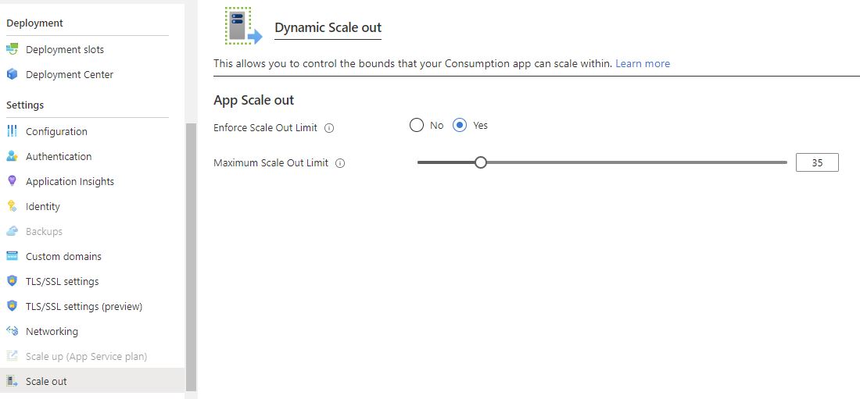Click the Configuration sliders icon

point(12,131)
